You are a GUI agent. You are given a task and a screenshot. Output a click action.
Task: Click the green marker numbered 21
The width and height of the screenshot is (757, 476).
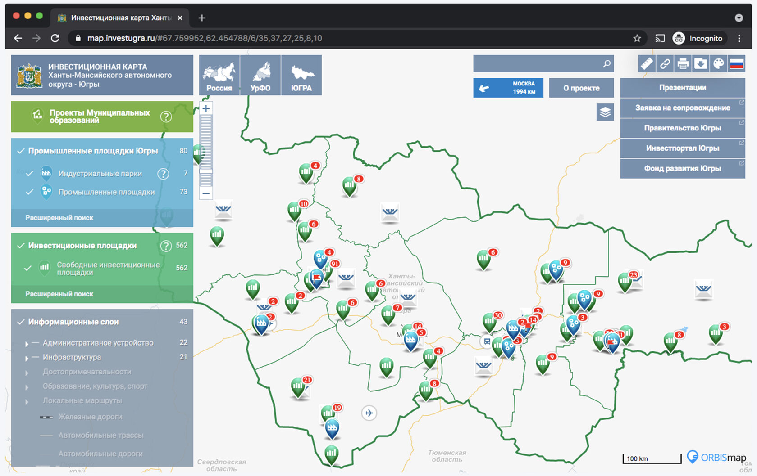(x=299, y=387)
